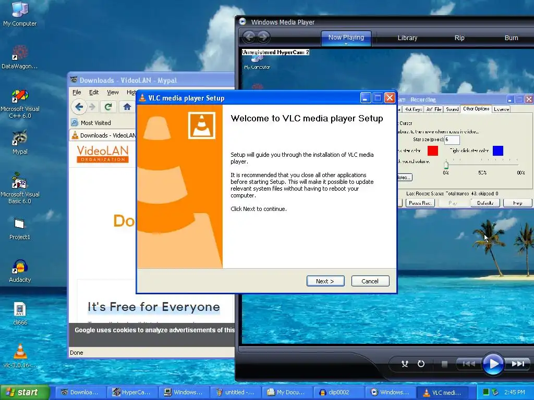
Task: Reload page in Mypal browser
Action: click(x=108, y=107)
